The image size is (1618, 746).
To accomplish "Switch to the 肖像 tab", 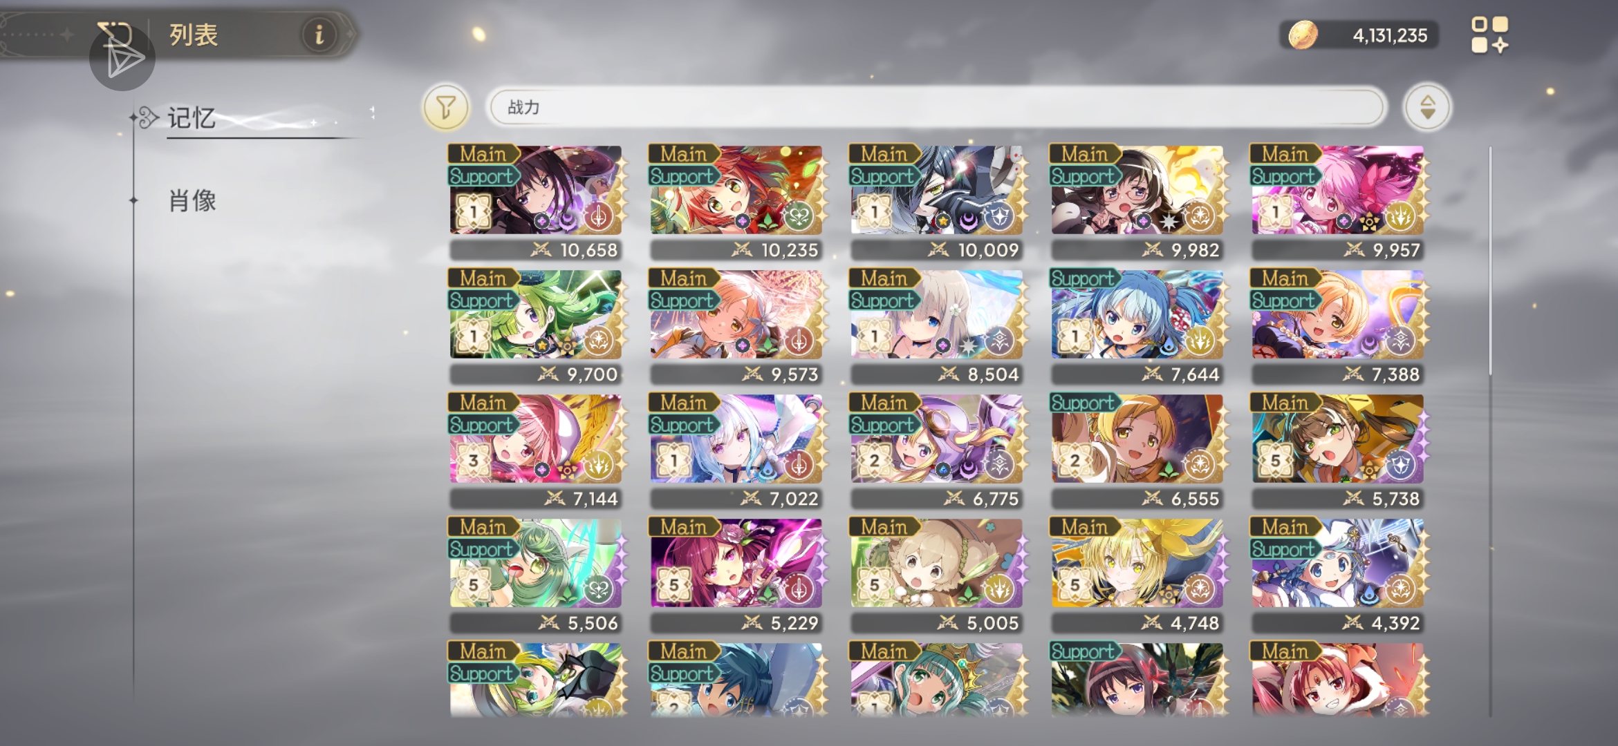I will click(192, 201).
